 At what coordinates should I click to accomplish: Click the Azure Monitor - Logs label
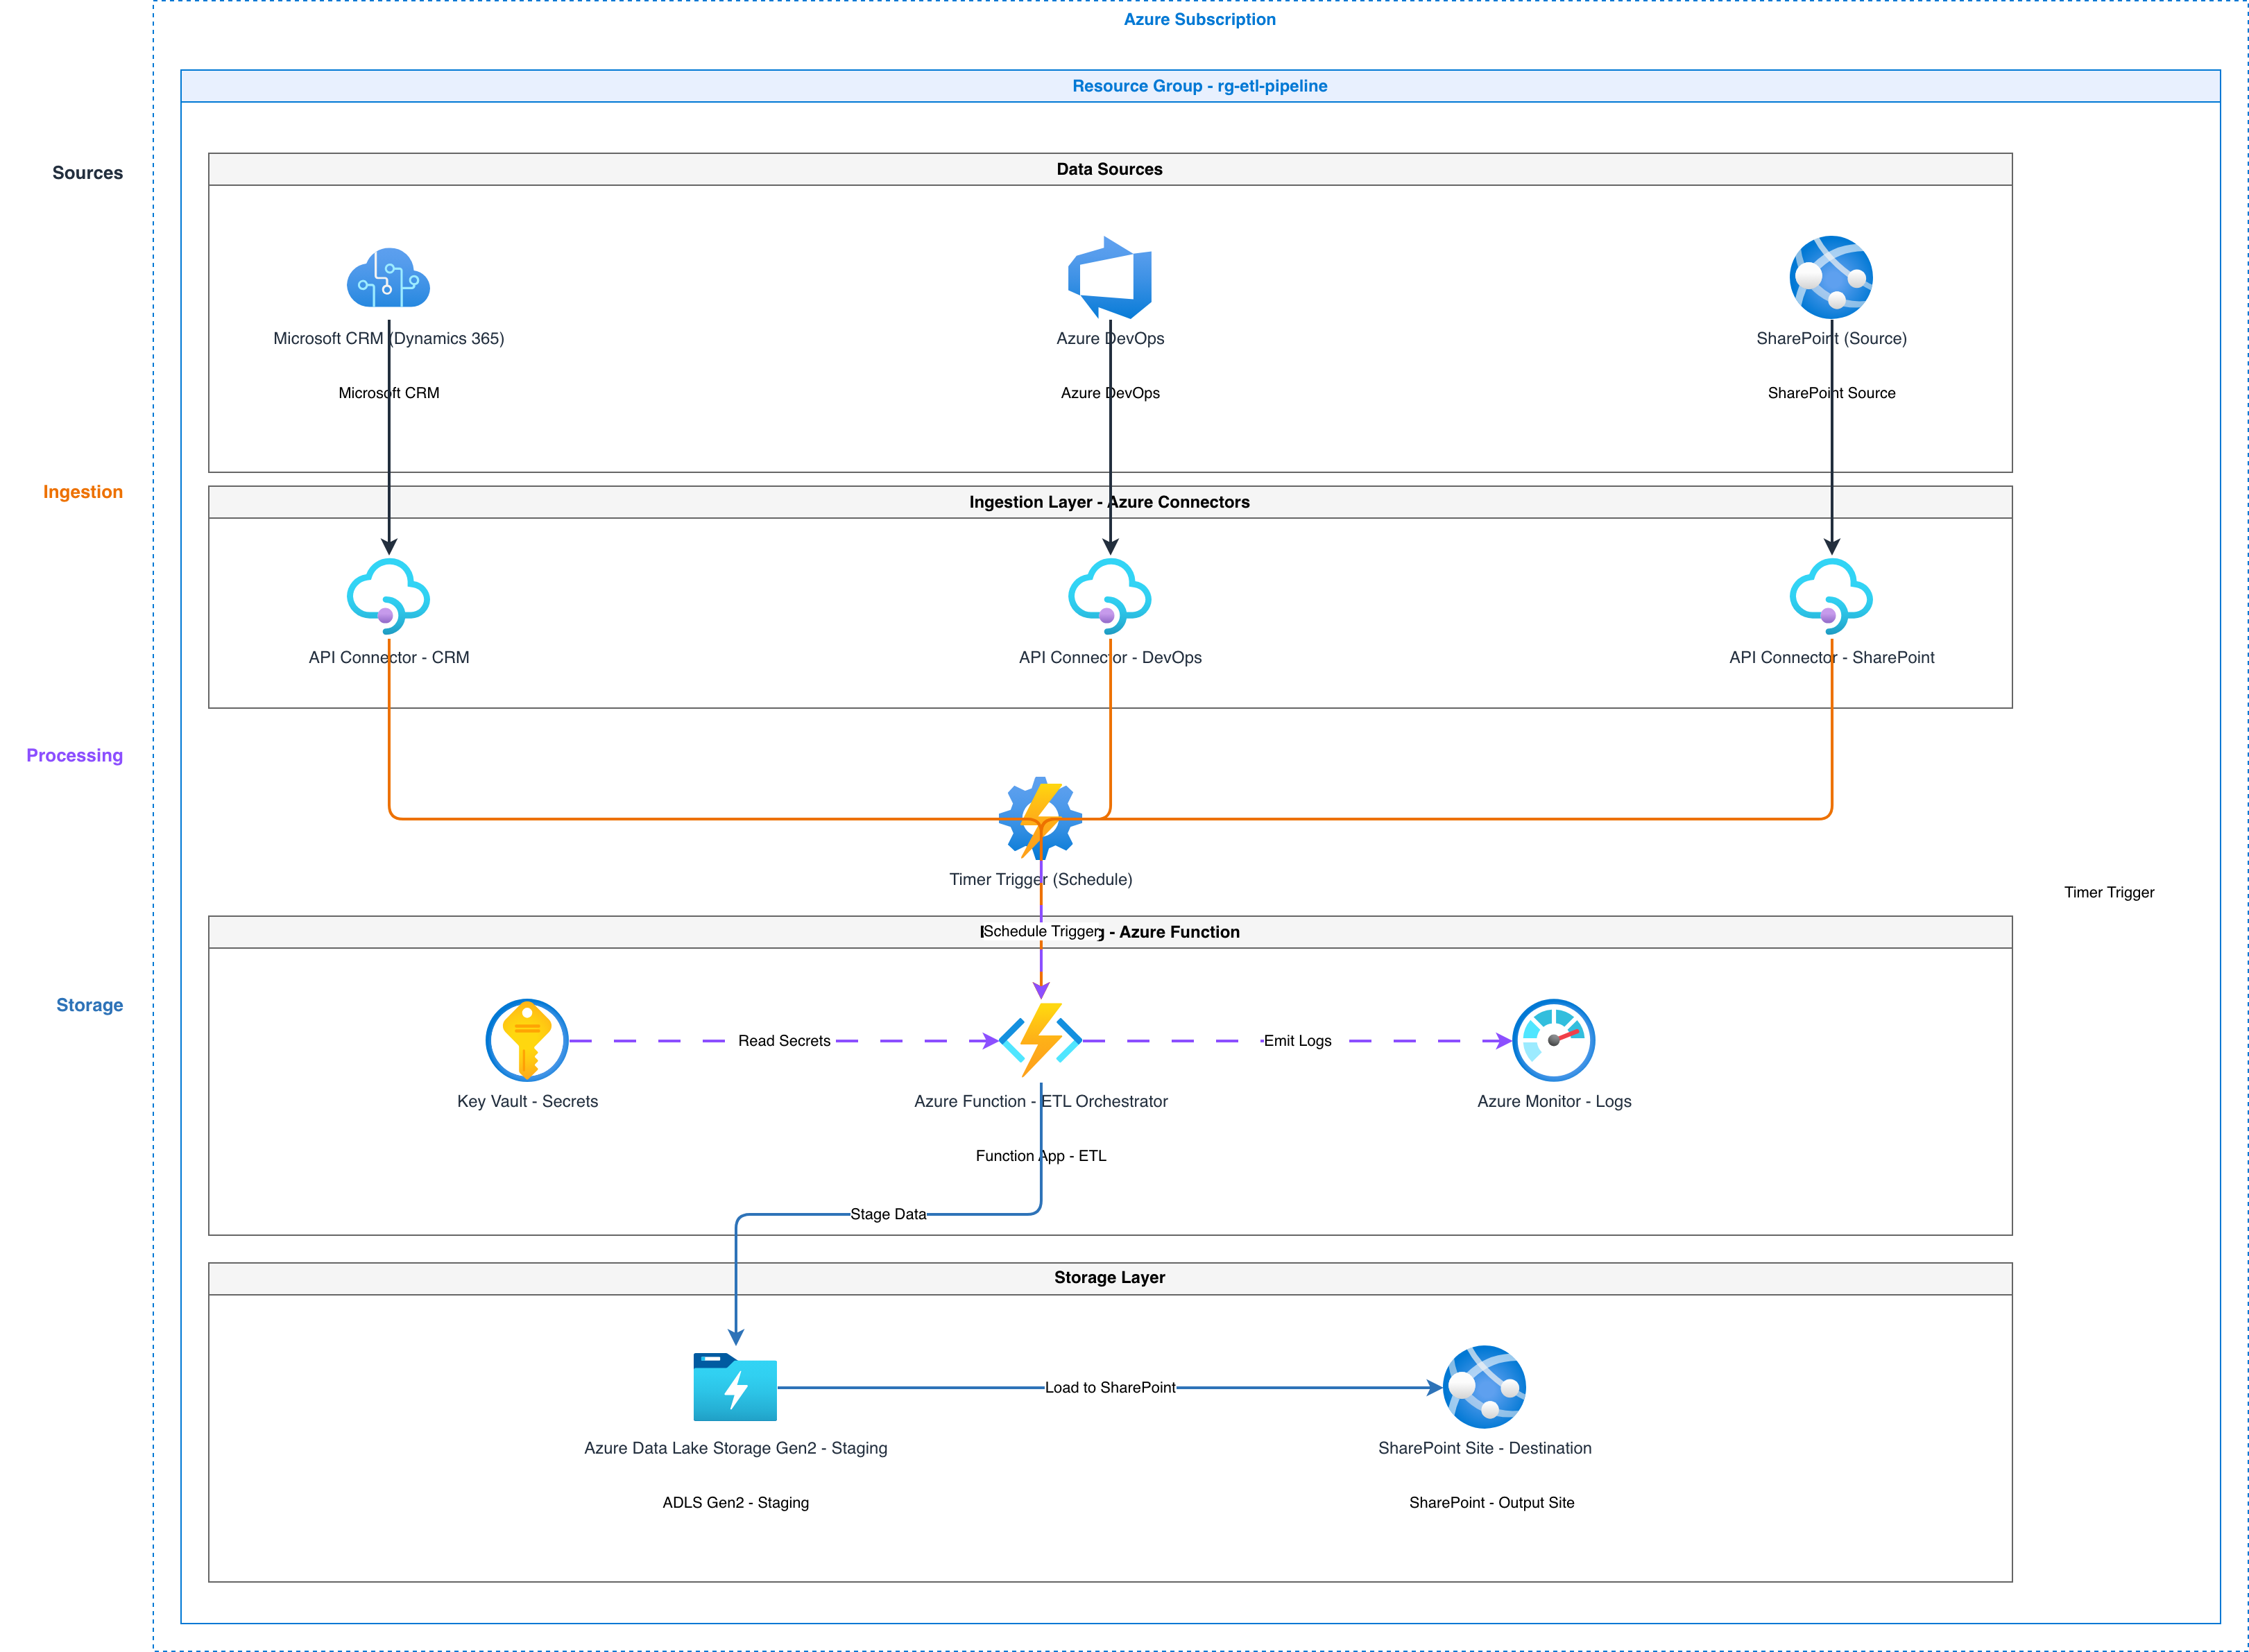1553,1101
